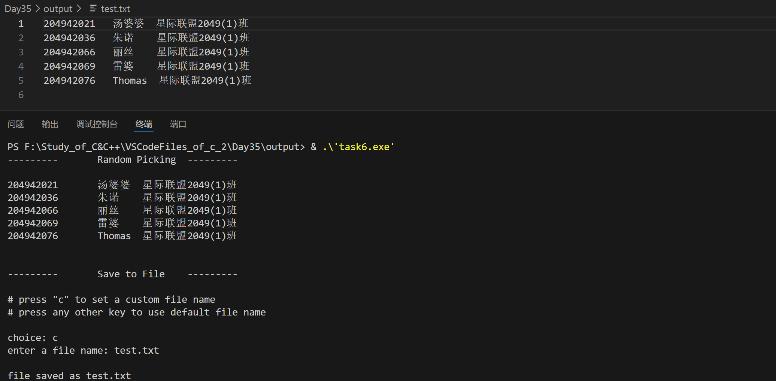Place cursor on Thomas in editor line 5
Screen dimensions: 776x381
(x=130, y=81)
